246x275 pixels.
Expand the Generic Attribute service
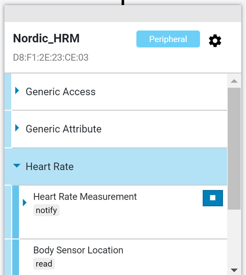17,128
